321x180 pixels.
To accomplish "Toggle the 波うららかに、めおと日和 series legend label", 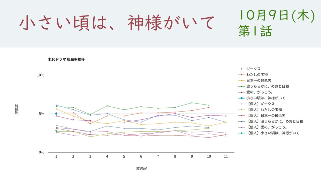I will click(x=267, y=86).
